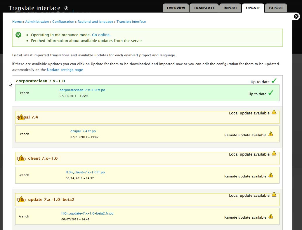Open l10n_update-7.x-1.0-beta2.fr.po file link
Image resolution: width=302 pixels, height=230 pixels.
pos(87,213)
